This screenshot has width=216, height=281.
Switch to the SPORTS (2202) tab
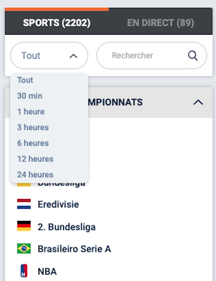click(57, 23)
